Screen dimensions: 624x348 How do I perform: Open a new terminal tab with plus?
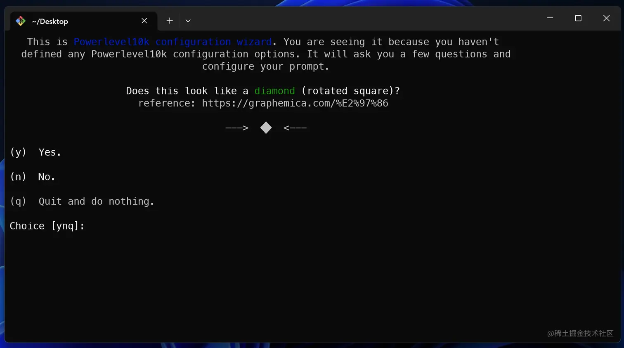pos(170,21)
